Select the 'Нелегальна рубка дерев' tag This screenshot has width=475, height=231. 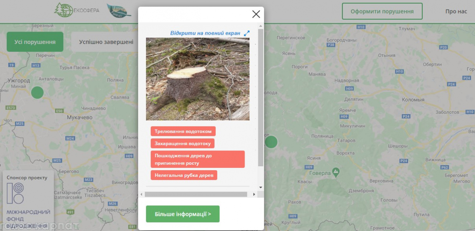184,175
